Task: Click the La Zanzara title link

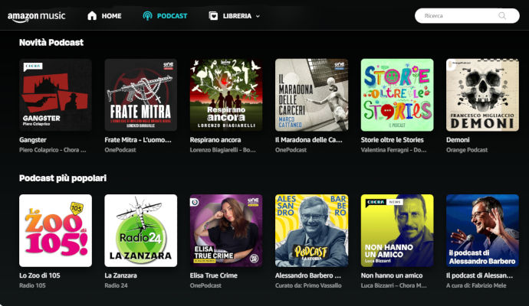Action: pyautogui.click(x=121, y=275)
